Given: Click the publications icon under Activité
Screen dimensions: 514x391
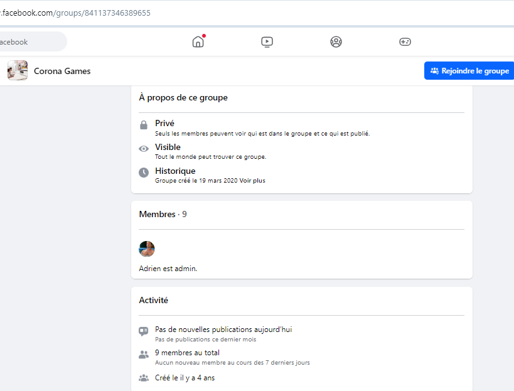Looking at the screenshot, I should pyautogui.click(x=144, y=331).
